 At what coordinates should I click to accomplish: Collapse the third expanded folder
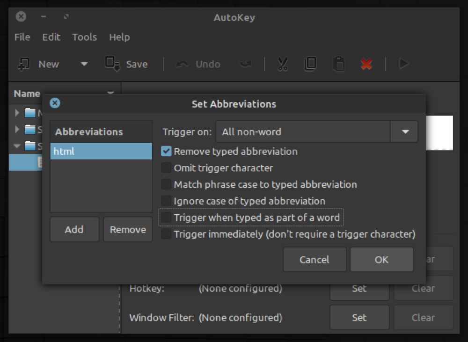point(17,146)
